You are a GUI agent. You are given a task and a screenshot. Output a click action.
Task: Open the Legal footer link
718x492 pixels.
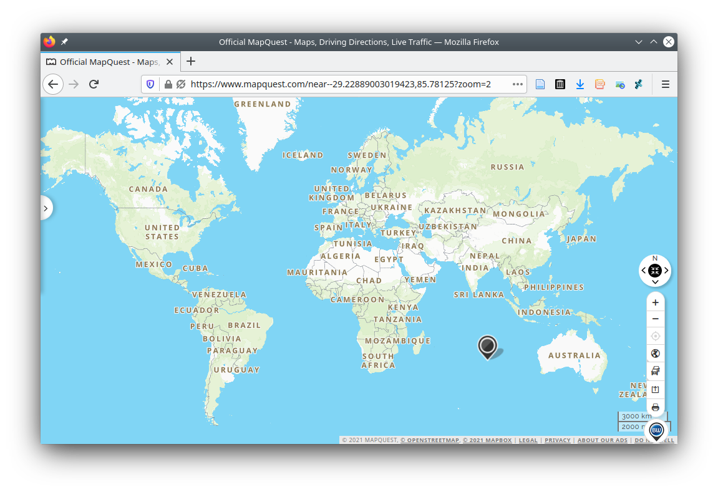click(x=528, y=440)
